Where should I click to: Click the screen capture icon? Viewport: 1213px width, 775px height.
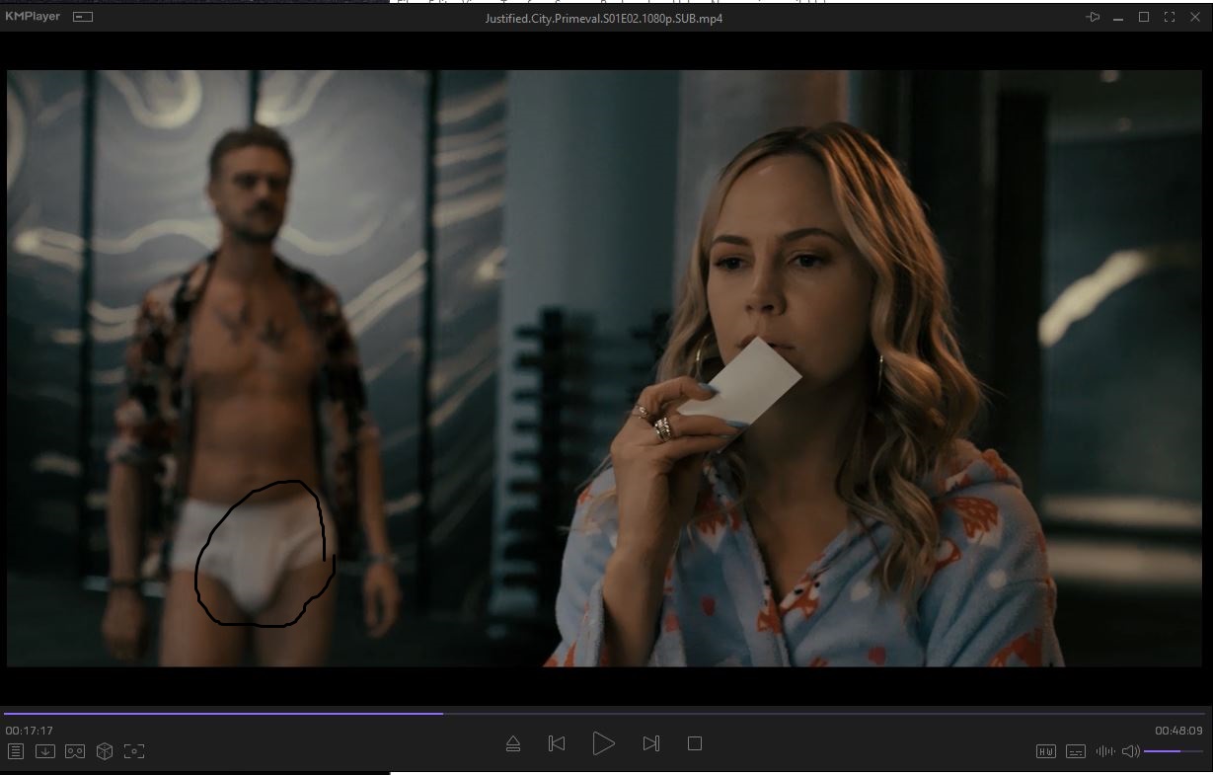tap(134, 751)
